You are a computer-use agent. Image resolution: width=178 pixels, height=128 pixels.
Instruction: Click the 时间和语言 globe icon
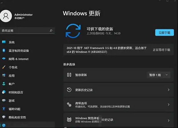coord(4,92)
